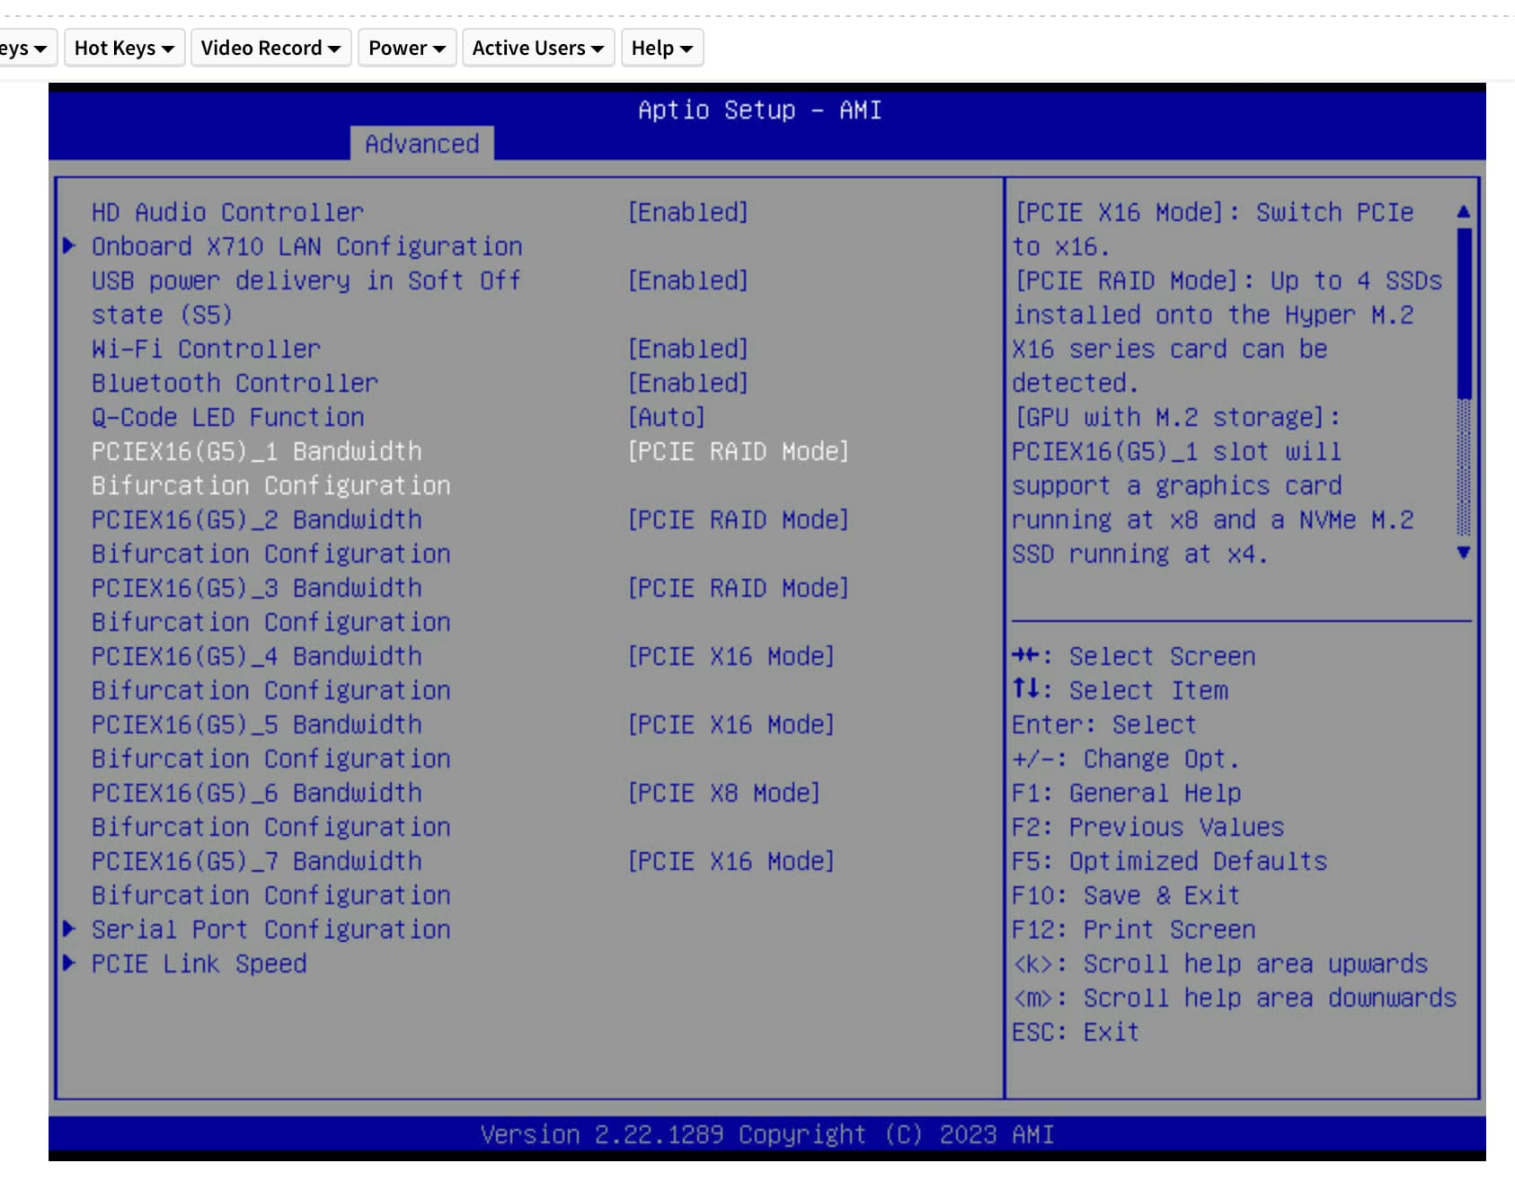
Task: Open the Active Users menu
Action: (537, 49)
